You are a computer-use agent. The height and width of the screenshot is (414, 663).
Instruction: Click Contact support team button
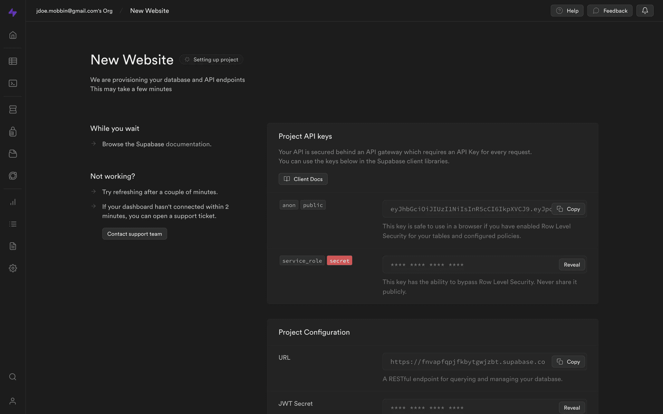pyautogui.click(x=134, y=234)
